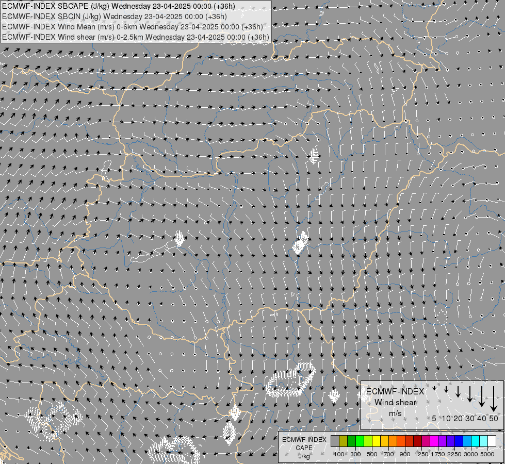Image resolution: width=505 pixels, height=464 pixels.
Task: Click the wind shear legend label 40
Action: pyautogui.click(x=481, y=418)
